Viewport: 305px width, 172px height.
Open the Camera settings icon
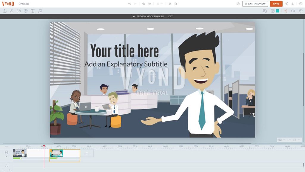(293, 11)
